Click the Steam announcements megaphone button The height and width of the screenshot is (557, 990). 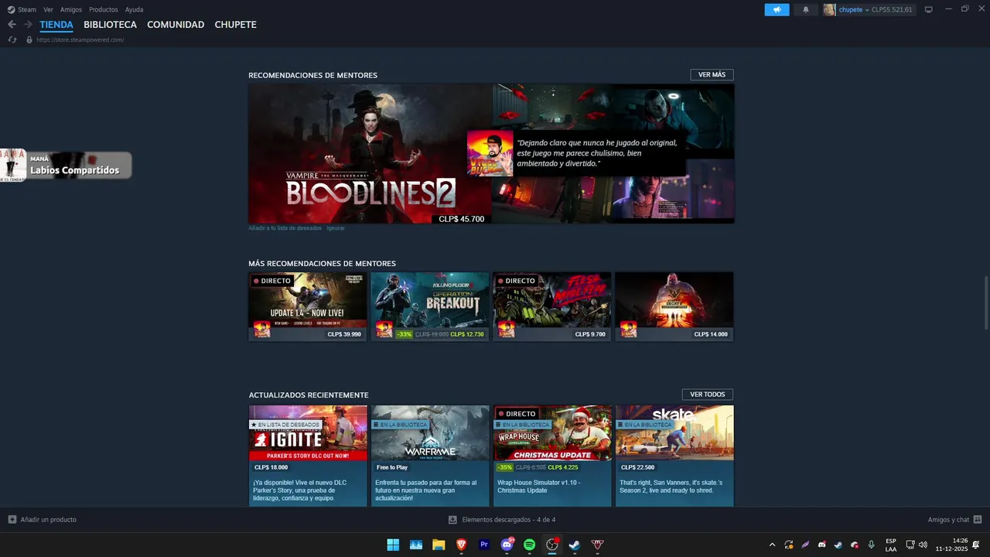[x=777, y=9]
